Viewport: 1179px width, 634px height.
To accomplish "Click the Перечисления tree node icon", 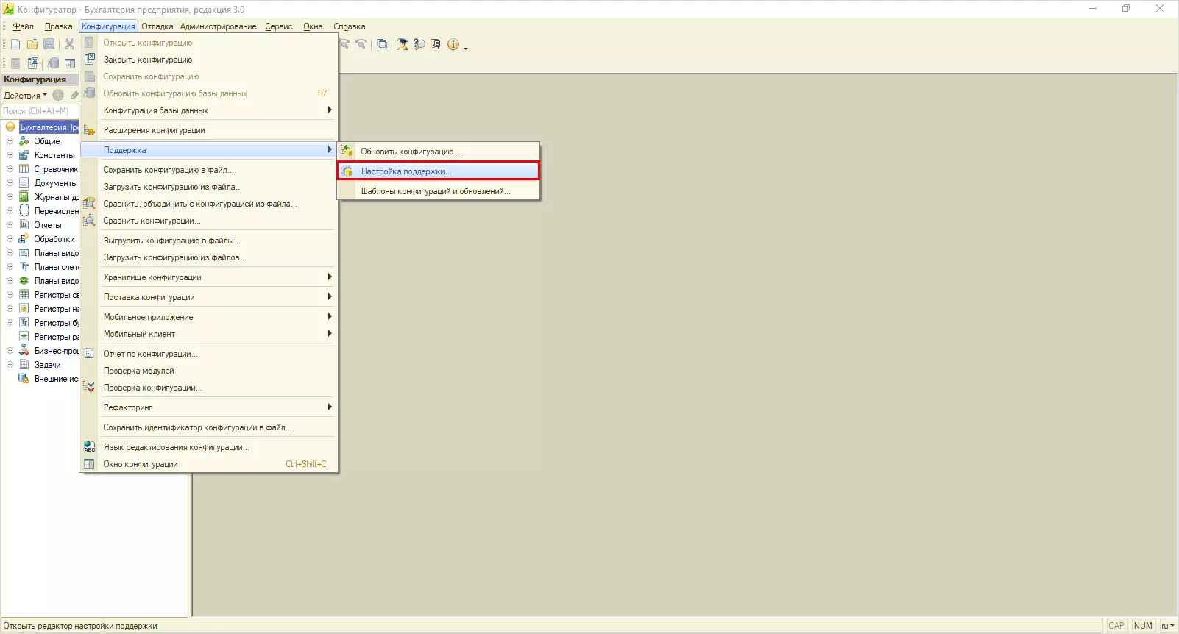I will pos(24,211).
